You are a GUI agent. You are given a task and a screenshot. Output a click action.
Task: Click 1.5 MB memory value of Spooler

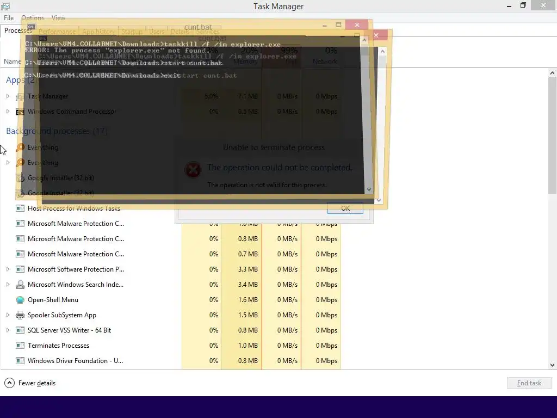pyautogui.click(x=248, y=315)
